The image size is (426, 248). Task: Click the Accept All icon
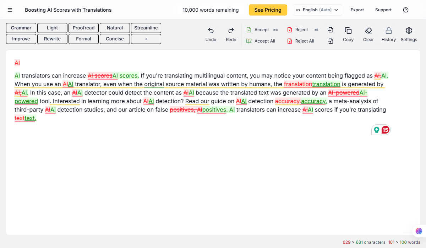click(x=249, y=41)
